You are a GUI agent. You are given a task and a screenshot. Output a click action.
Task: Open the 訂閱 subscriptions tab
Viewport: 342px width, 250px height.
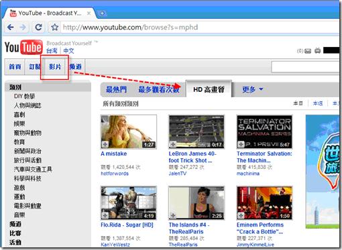pyautogui.click(x=35, y=66)
